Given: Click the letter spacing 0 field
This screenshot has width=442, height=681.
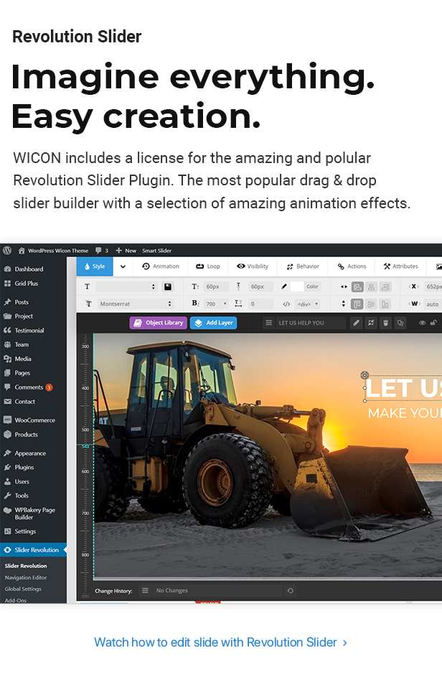Looking at the screenshot, I should [260, 304].
